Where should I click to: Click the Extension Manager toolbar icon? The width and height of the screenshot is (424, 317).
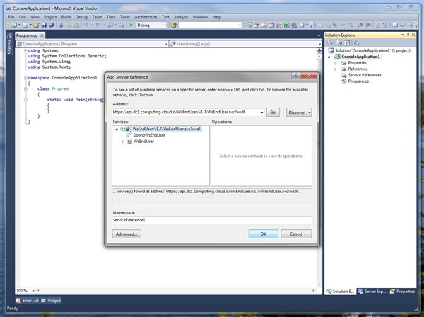(294, 25)
